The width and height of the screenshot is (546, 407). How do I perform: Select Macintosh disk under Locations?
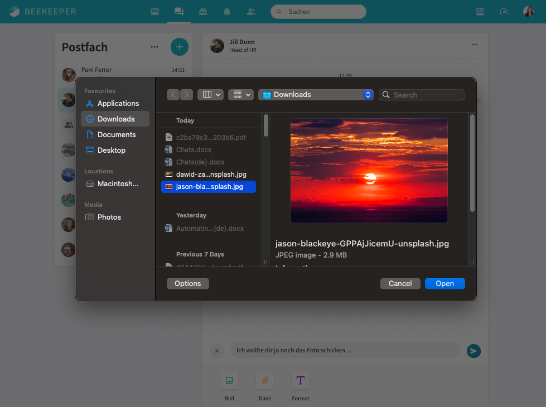coord(115,184)
